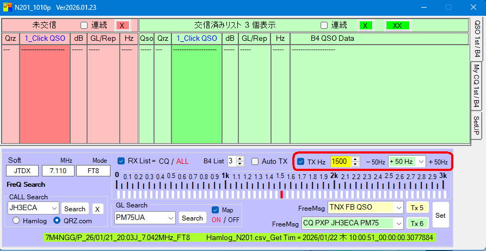Click the red X button in 未交信 header
The width and height of the screenshot is (486, 251).
click(x=122, y=26)
